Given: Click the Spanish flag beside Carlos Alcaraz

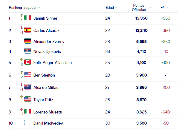Looking at the screenshot, I should [28, 30].
